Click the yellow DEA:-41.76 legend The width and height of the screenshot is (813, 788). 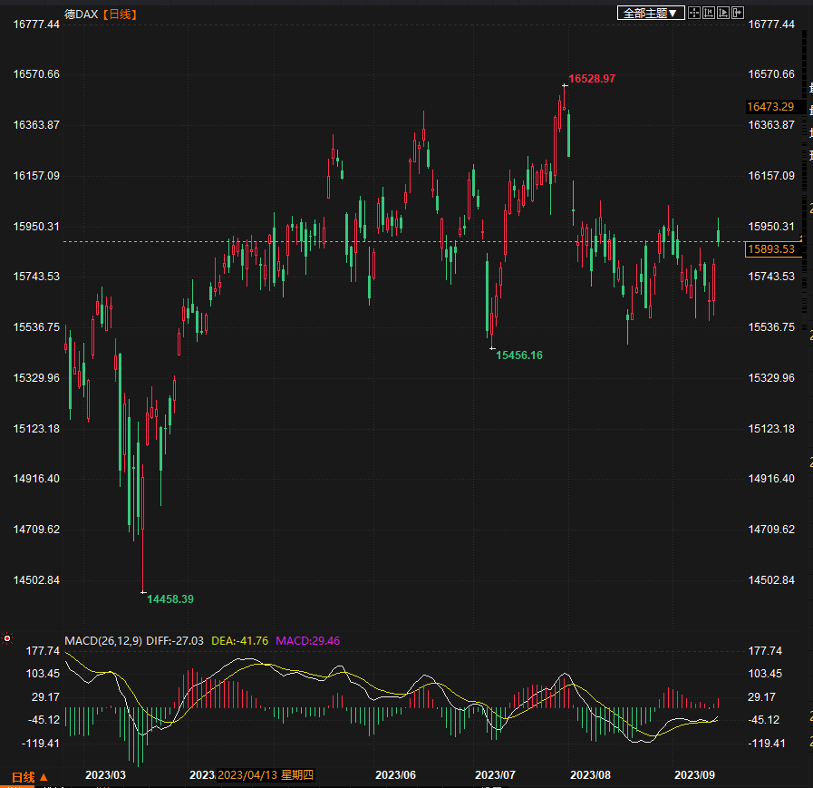coord(239,641)
